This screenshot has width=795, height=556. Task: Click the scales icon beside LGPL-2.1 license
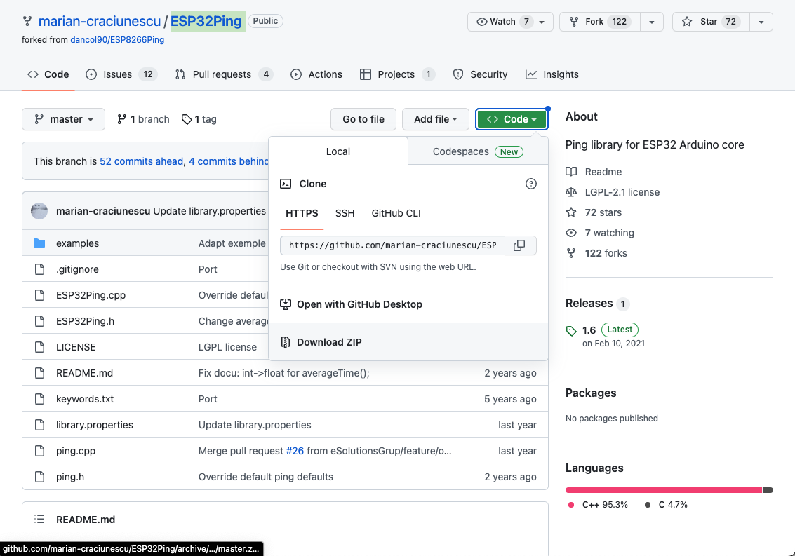pyautogui.click(x=571, y=192)
